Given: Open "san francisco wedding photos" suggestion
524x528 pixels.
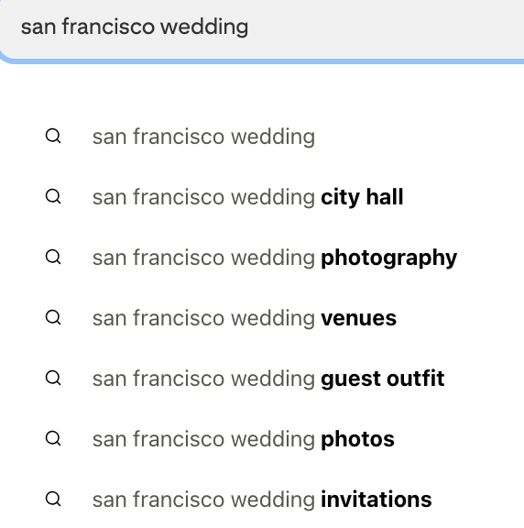Looking at the screenshot, I should [262, 439].
